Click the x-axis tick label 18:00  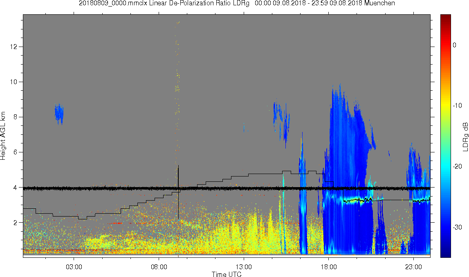329,267
